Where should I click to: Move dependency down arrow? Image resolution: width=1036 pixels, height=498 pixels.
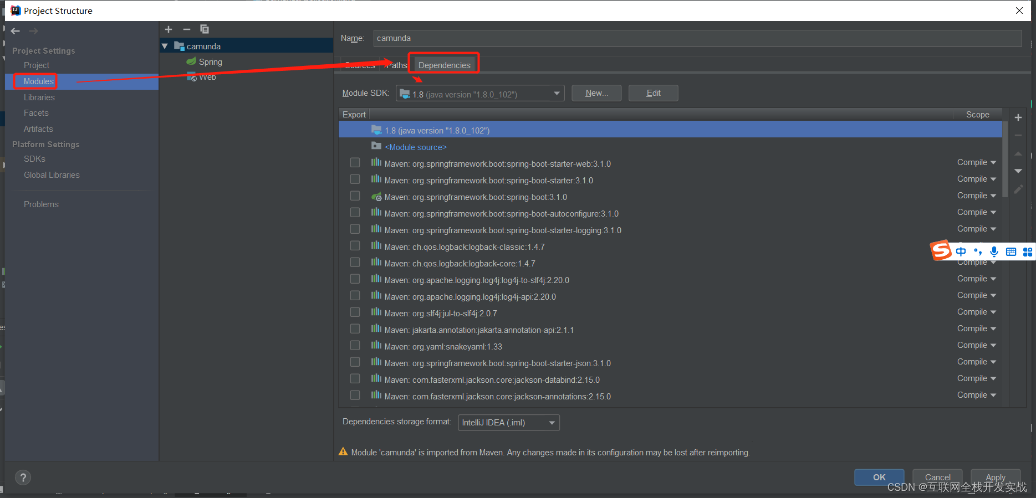(x=1018, y=171)
